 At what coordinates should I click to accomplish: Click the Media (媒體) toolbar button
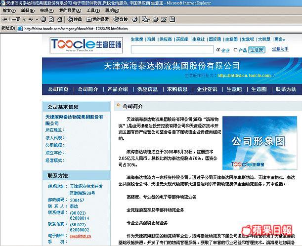coord(120,19)
